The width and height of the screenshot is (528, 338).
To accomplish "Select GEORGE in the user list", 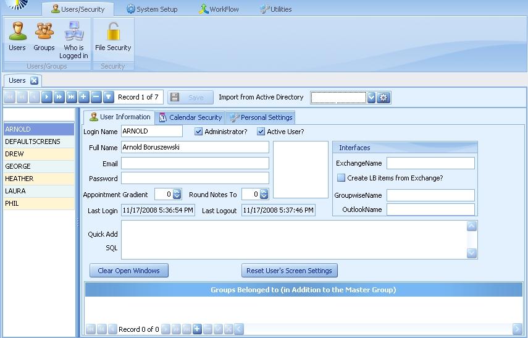I will point(39,166).
